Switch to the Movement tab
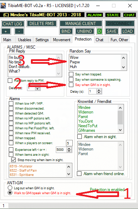This screenshot has width=138, height=209. [x=62, y=40]
